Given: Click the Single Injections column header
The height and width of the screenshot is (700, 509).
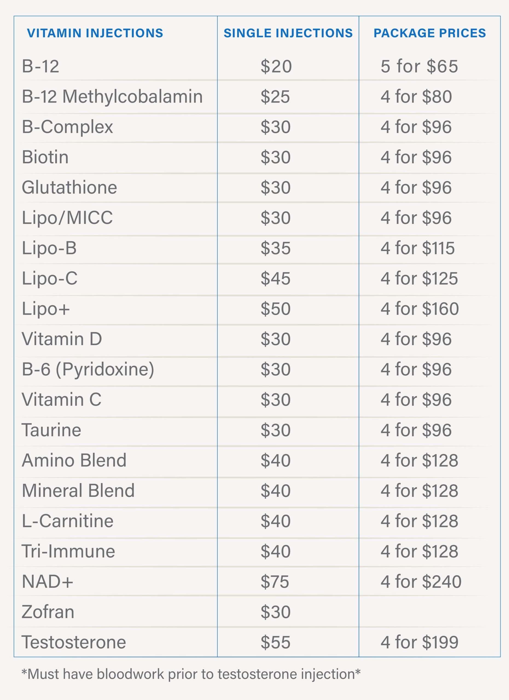Looking at the screenshot, I should coord(288,33).
